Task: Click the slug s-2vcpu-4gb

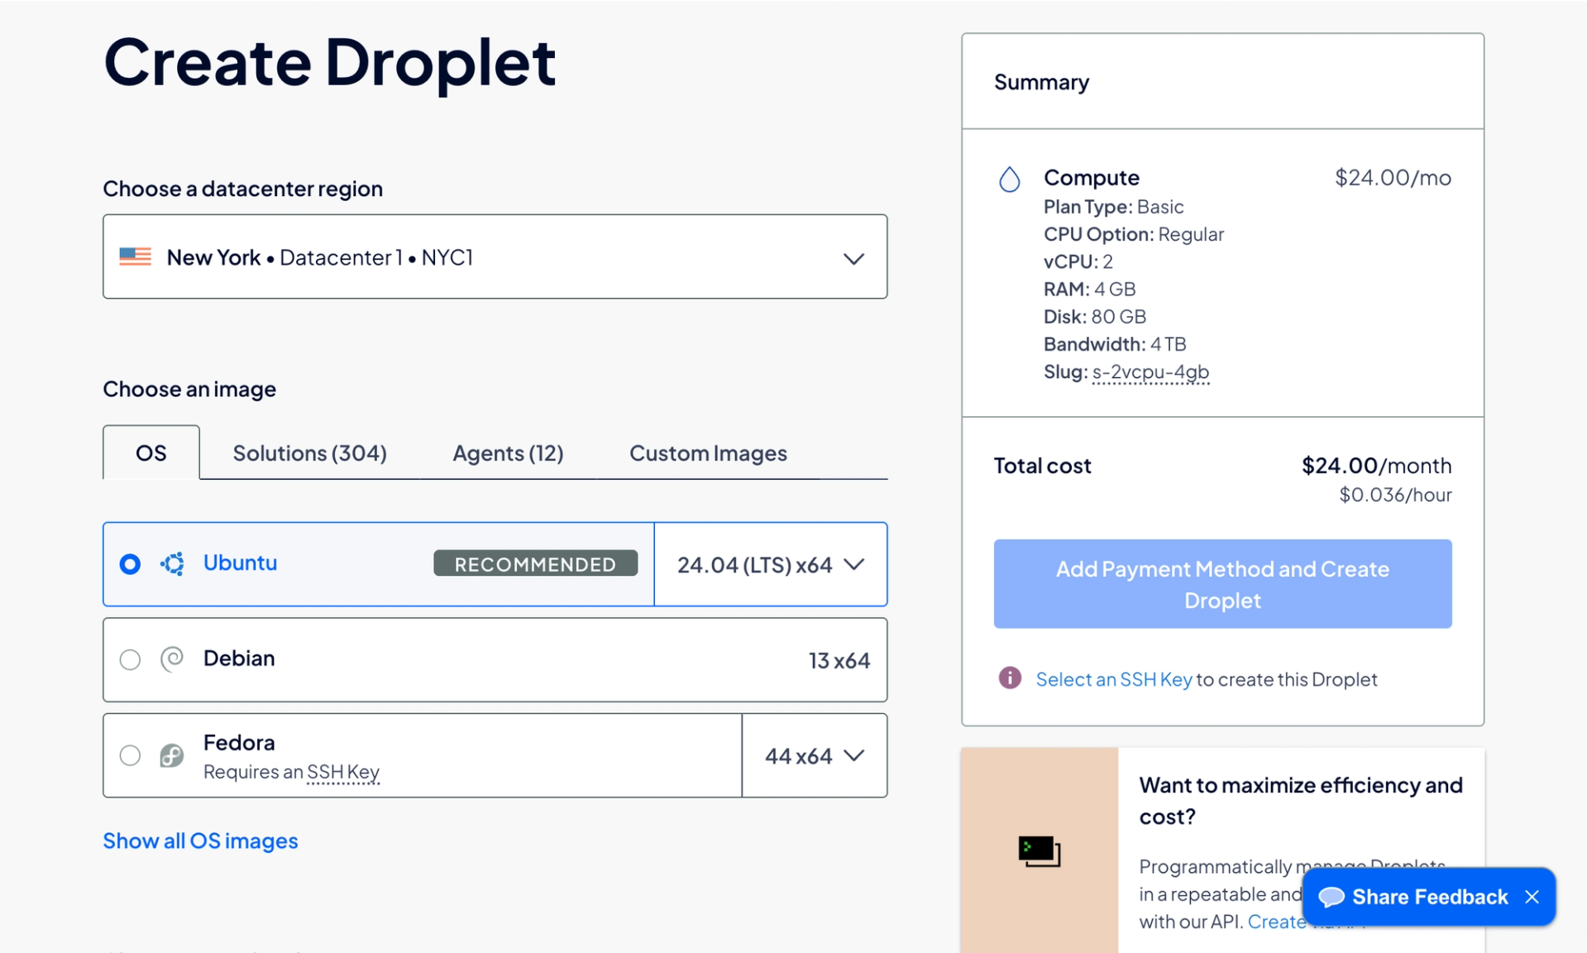Action: point(1150,372)
